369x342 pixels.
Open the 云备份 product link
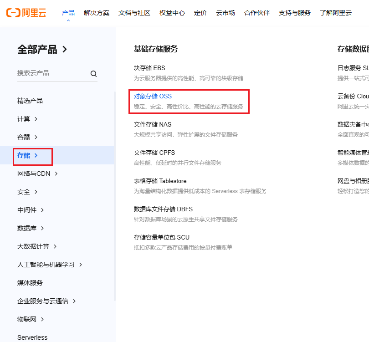click(353, 96)
